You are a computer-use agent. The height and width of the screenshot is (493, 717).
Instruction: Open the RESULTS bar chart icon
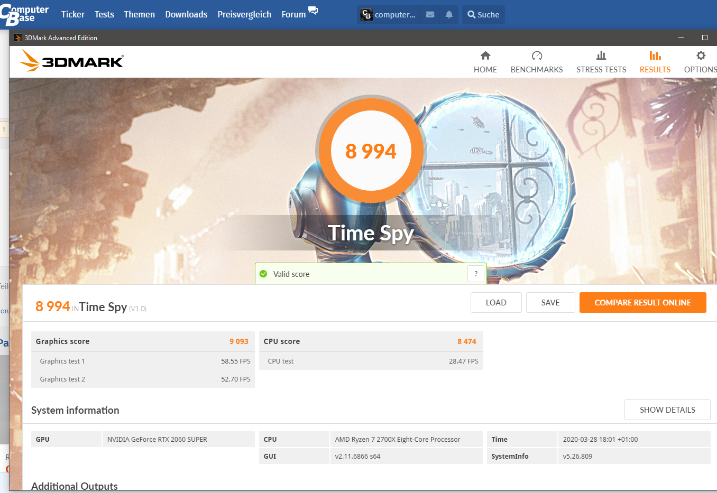pyautogui.click(x=655, y=55)
